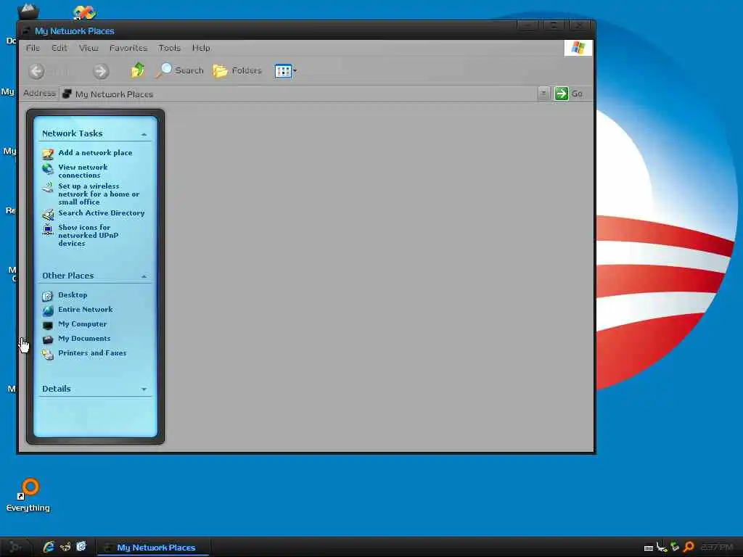This screenshot has width=743, height=557.
Task: Open the Help menu
Action: pyautogui.click(x=201, y=48)
